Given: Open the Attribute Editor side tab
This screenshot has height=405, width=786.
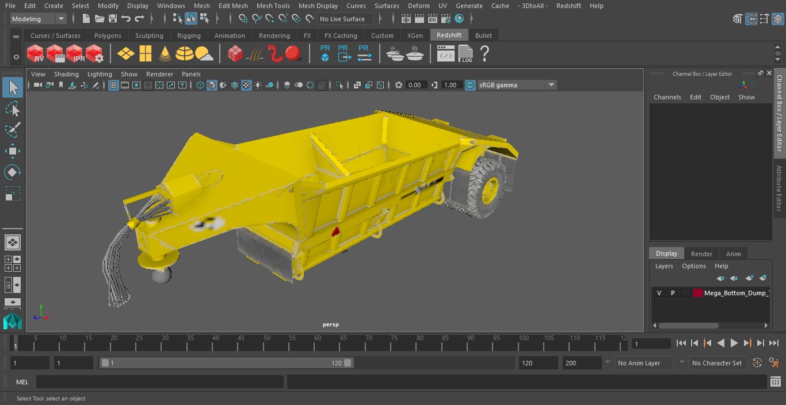Looking at the screenshot, I should 780,188.
